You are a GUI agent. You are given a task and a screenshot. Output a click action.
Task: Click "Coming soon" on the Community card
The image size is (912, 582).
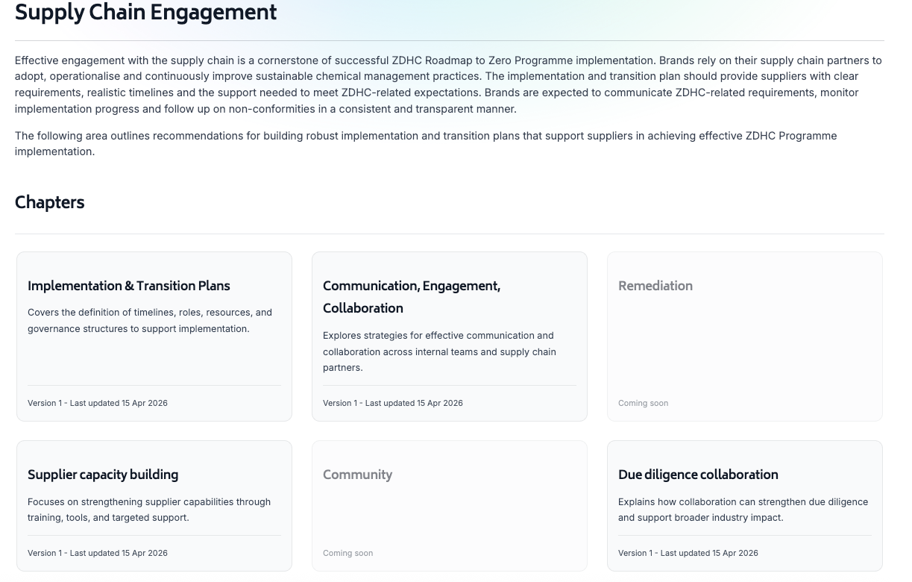click(347, 553)
